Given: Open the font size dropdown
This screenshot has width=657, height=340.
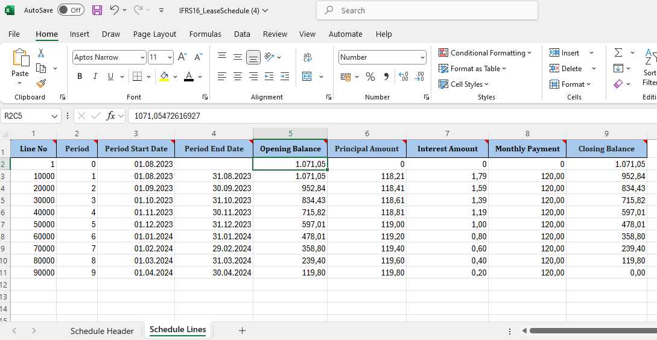Looking at the screenshot, I should coord(170,57).
